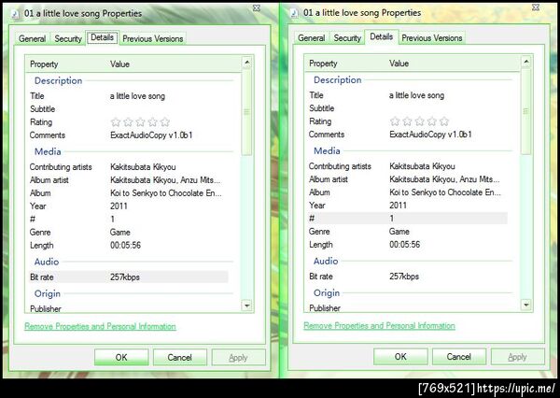Close the left Properties window
The image size is (560, 398).
(257, 8)
